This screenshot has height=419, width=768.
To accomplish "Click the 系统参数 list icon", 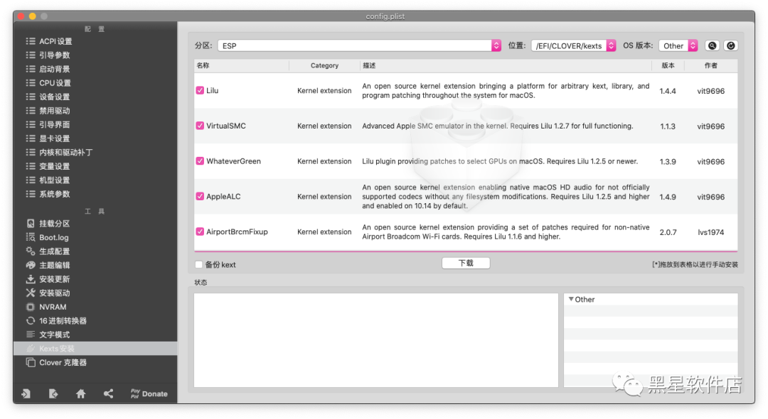I will pos(31,194).
